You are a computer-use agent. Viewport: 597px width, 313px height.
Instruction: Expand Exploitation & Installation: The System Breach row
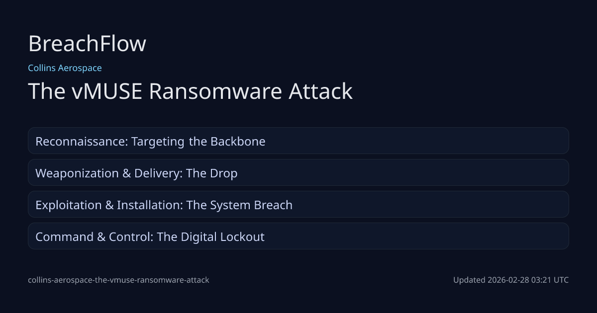(x=298, y=205)
